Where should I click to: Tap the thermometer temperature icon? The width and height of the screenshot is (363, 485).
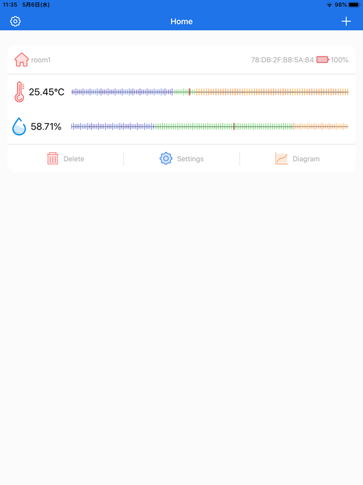coord(19,92)
